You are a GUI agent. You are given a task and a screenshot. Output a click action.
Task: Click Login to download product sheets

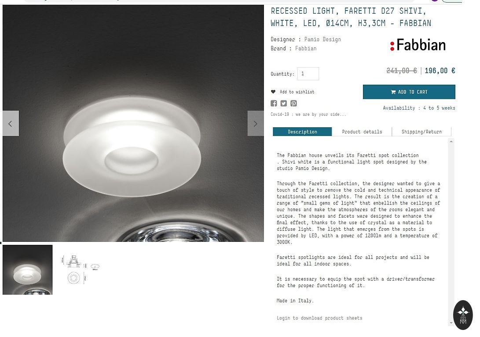click(319, 318)
